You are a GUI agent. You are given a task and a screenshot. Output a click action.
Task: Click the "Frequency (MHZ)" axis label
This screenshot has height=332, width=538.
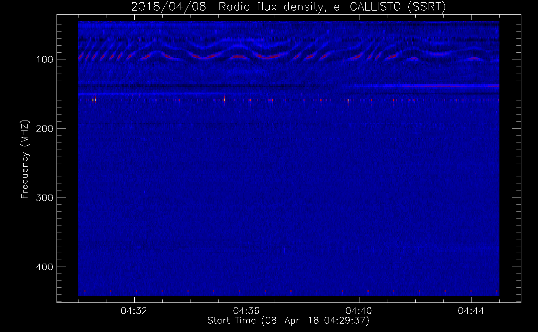[25, 159]
